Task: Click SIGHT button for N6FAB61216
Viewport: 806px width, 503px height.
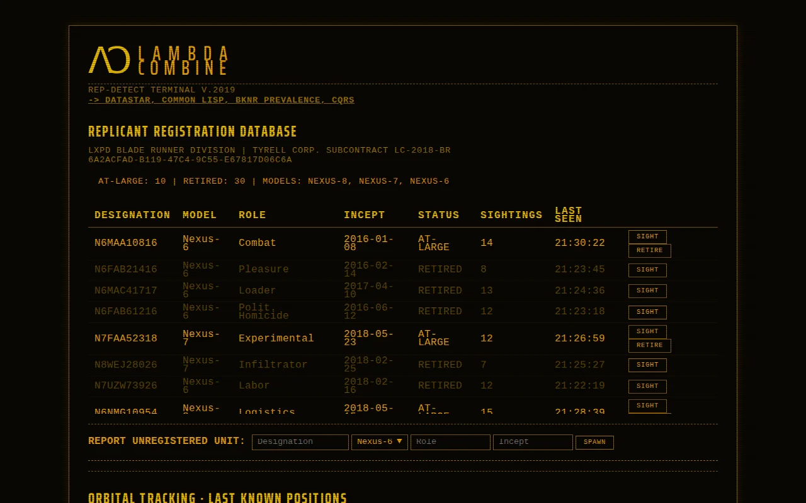Action: 647,312
